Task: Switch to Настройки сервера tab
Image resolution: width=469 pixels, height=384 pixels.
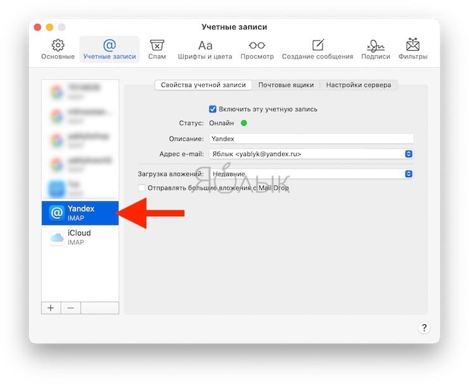Action: tap(358, 85)
